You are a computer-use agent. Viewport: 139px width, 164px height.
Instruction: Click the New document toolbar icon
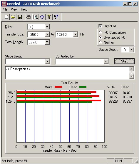tap(6, 17)
